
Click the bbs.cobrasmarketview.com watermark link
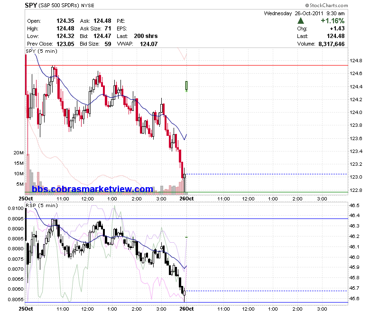tap(92, 189)
